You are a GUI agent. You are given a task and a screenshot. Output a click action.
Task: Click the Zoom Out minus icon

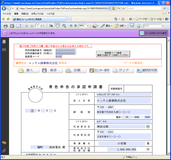pos(71,26)
